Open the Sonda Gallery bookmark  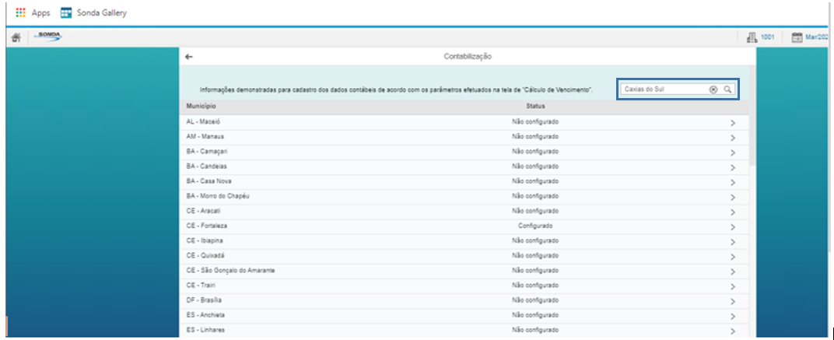pyautogui.click(x=93, y=12)
